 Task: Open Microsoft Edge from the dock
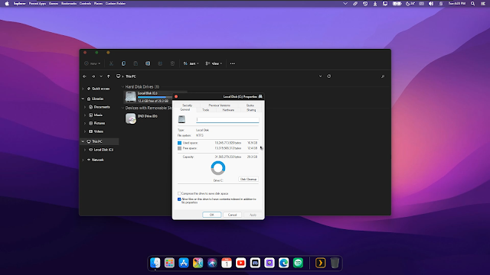[284, 263]
